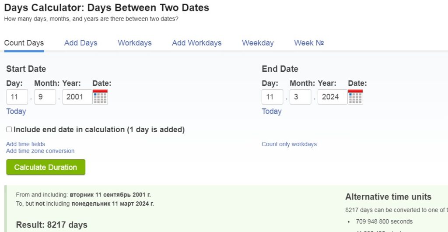Click the Calculate Duration button

[x=45, y=167]
